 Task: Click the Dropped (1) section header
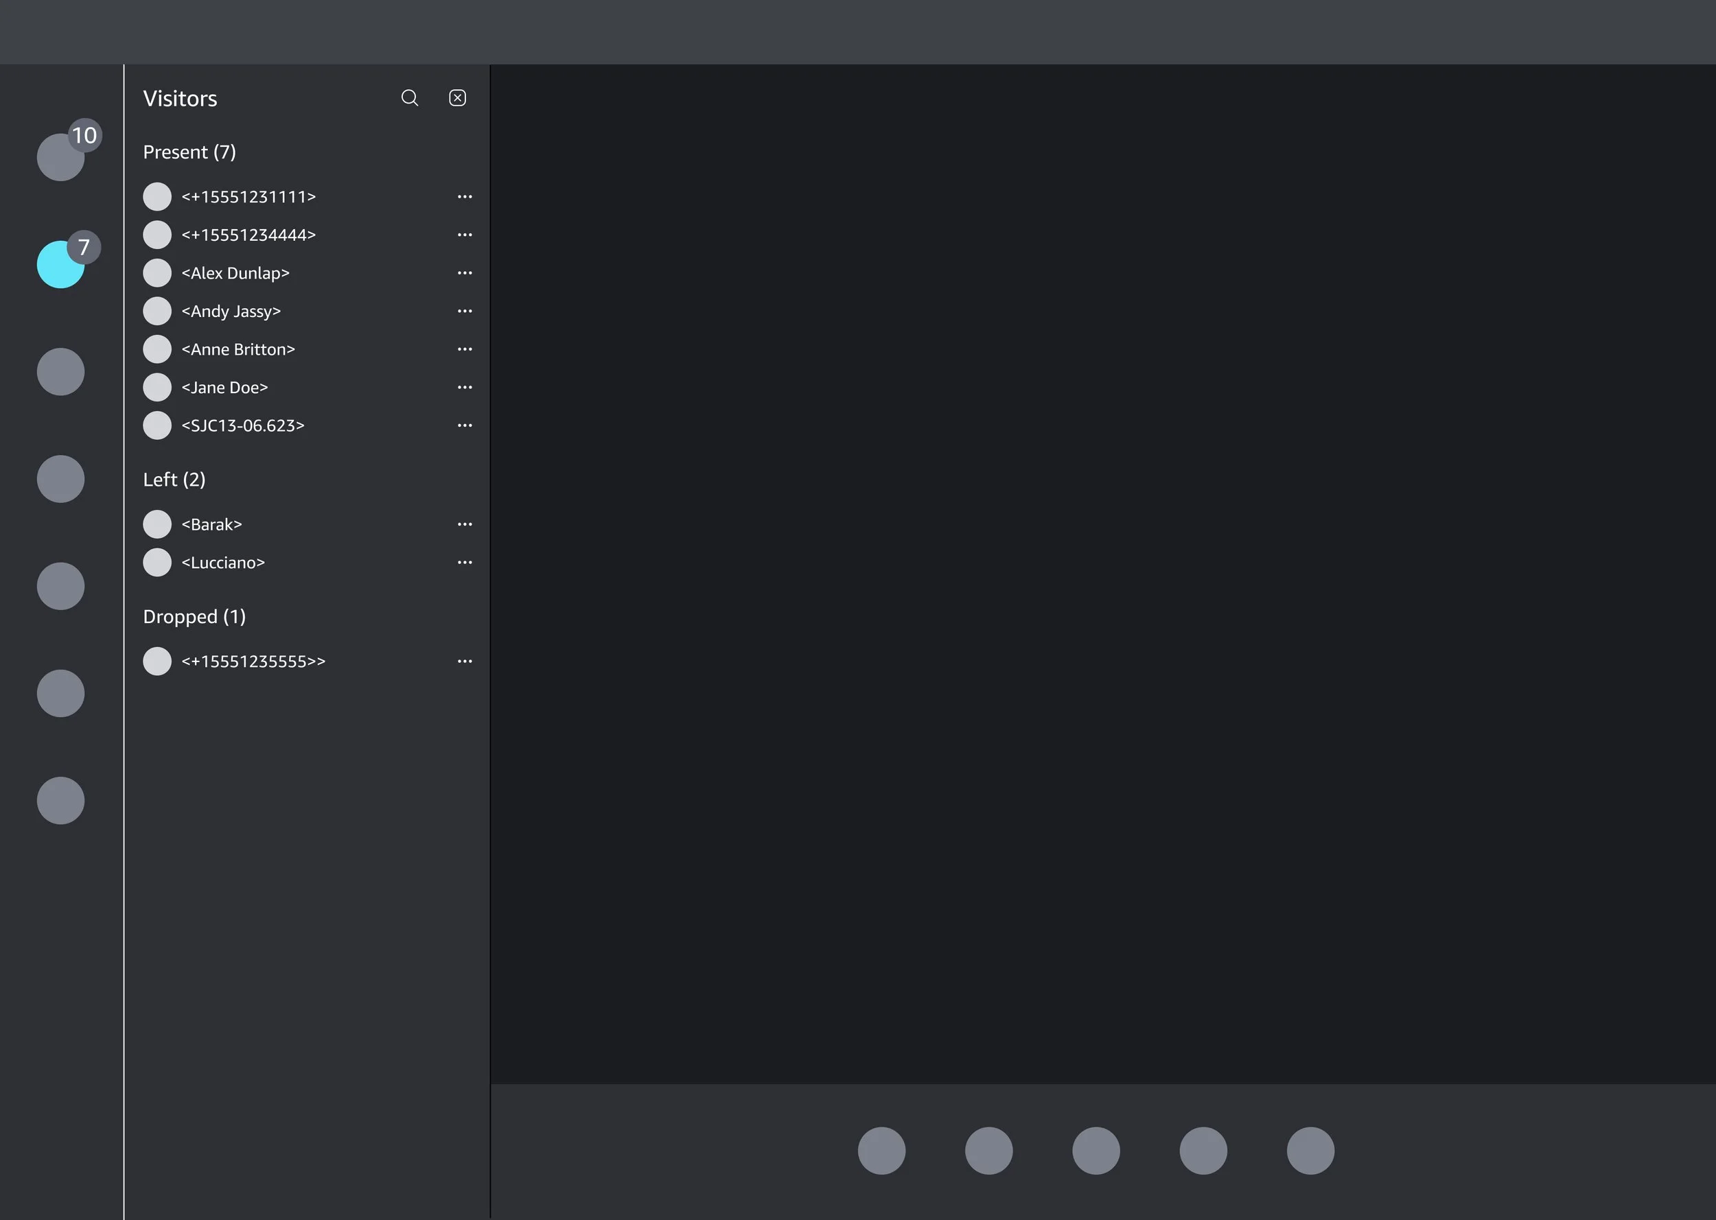coord(194,617)
